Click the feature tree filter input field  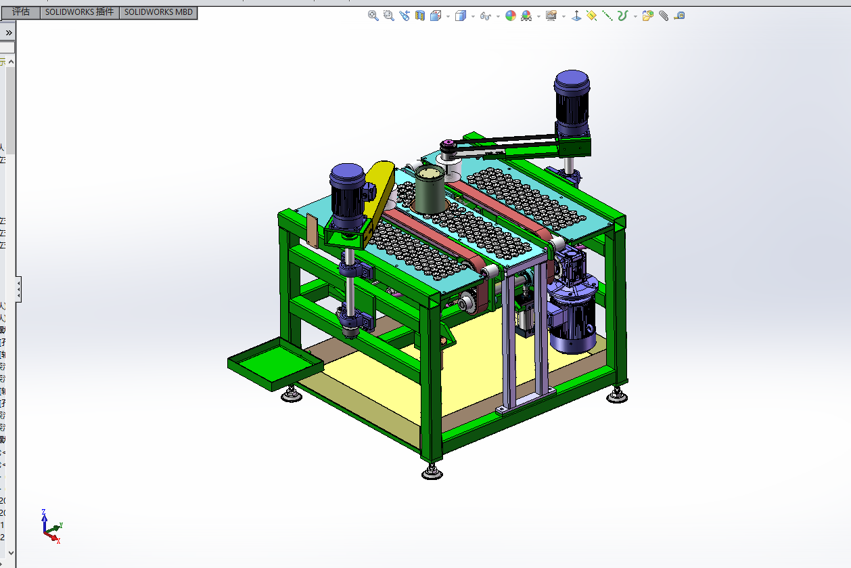(7, 47)
